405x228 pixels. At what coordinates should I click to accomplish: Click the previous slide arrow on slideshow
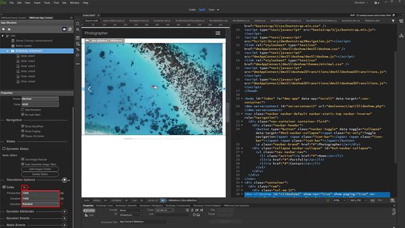(90, 89)
